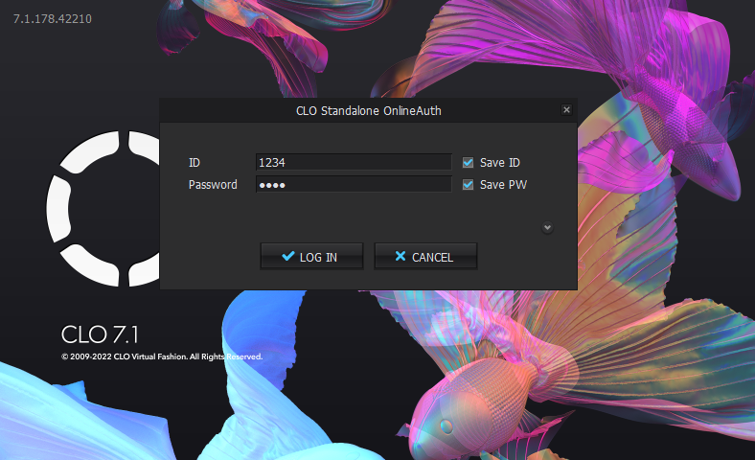Click the CLO Standalone OnlineAuth title text
Image resolution: width=755 pixels, height=460 pixels.
368,111
